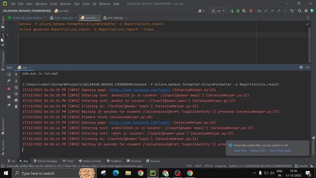316x178 pixels.
Task: Open the Terminal tool window
Action: [134, 161]
